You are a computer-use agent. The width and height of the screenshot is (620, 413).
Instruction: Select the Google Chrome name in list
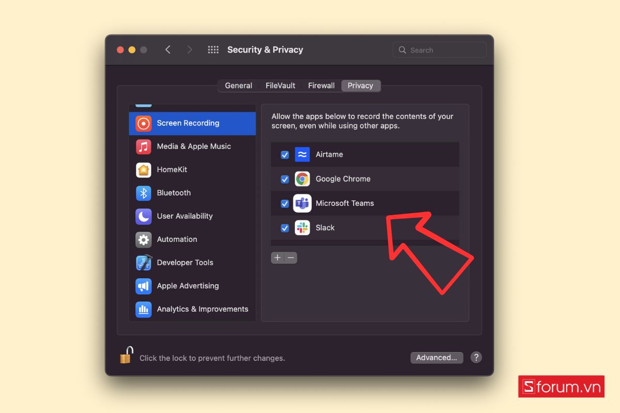pos(343,179)
